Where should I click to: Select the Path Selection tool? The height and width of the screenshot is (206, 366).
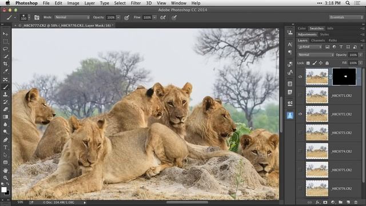(5, 155)
